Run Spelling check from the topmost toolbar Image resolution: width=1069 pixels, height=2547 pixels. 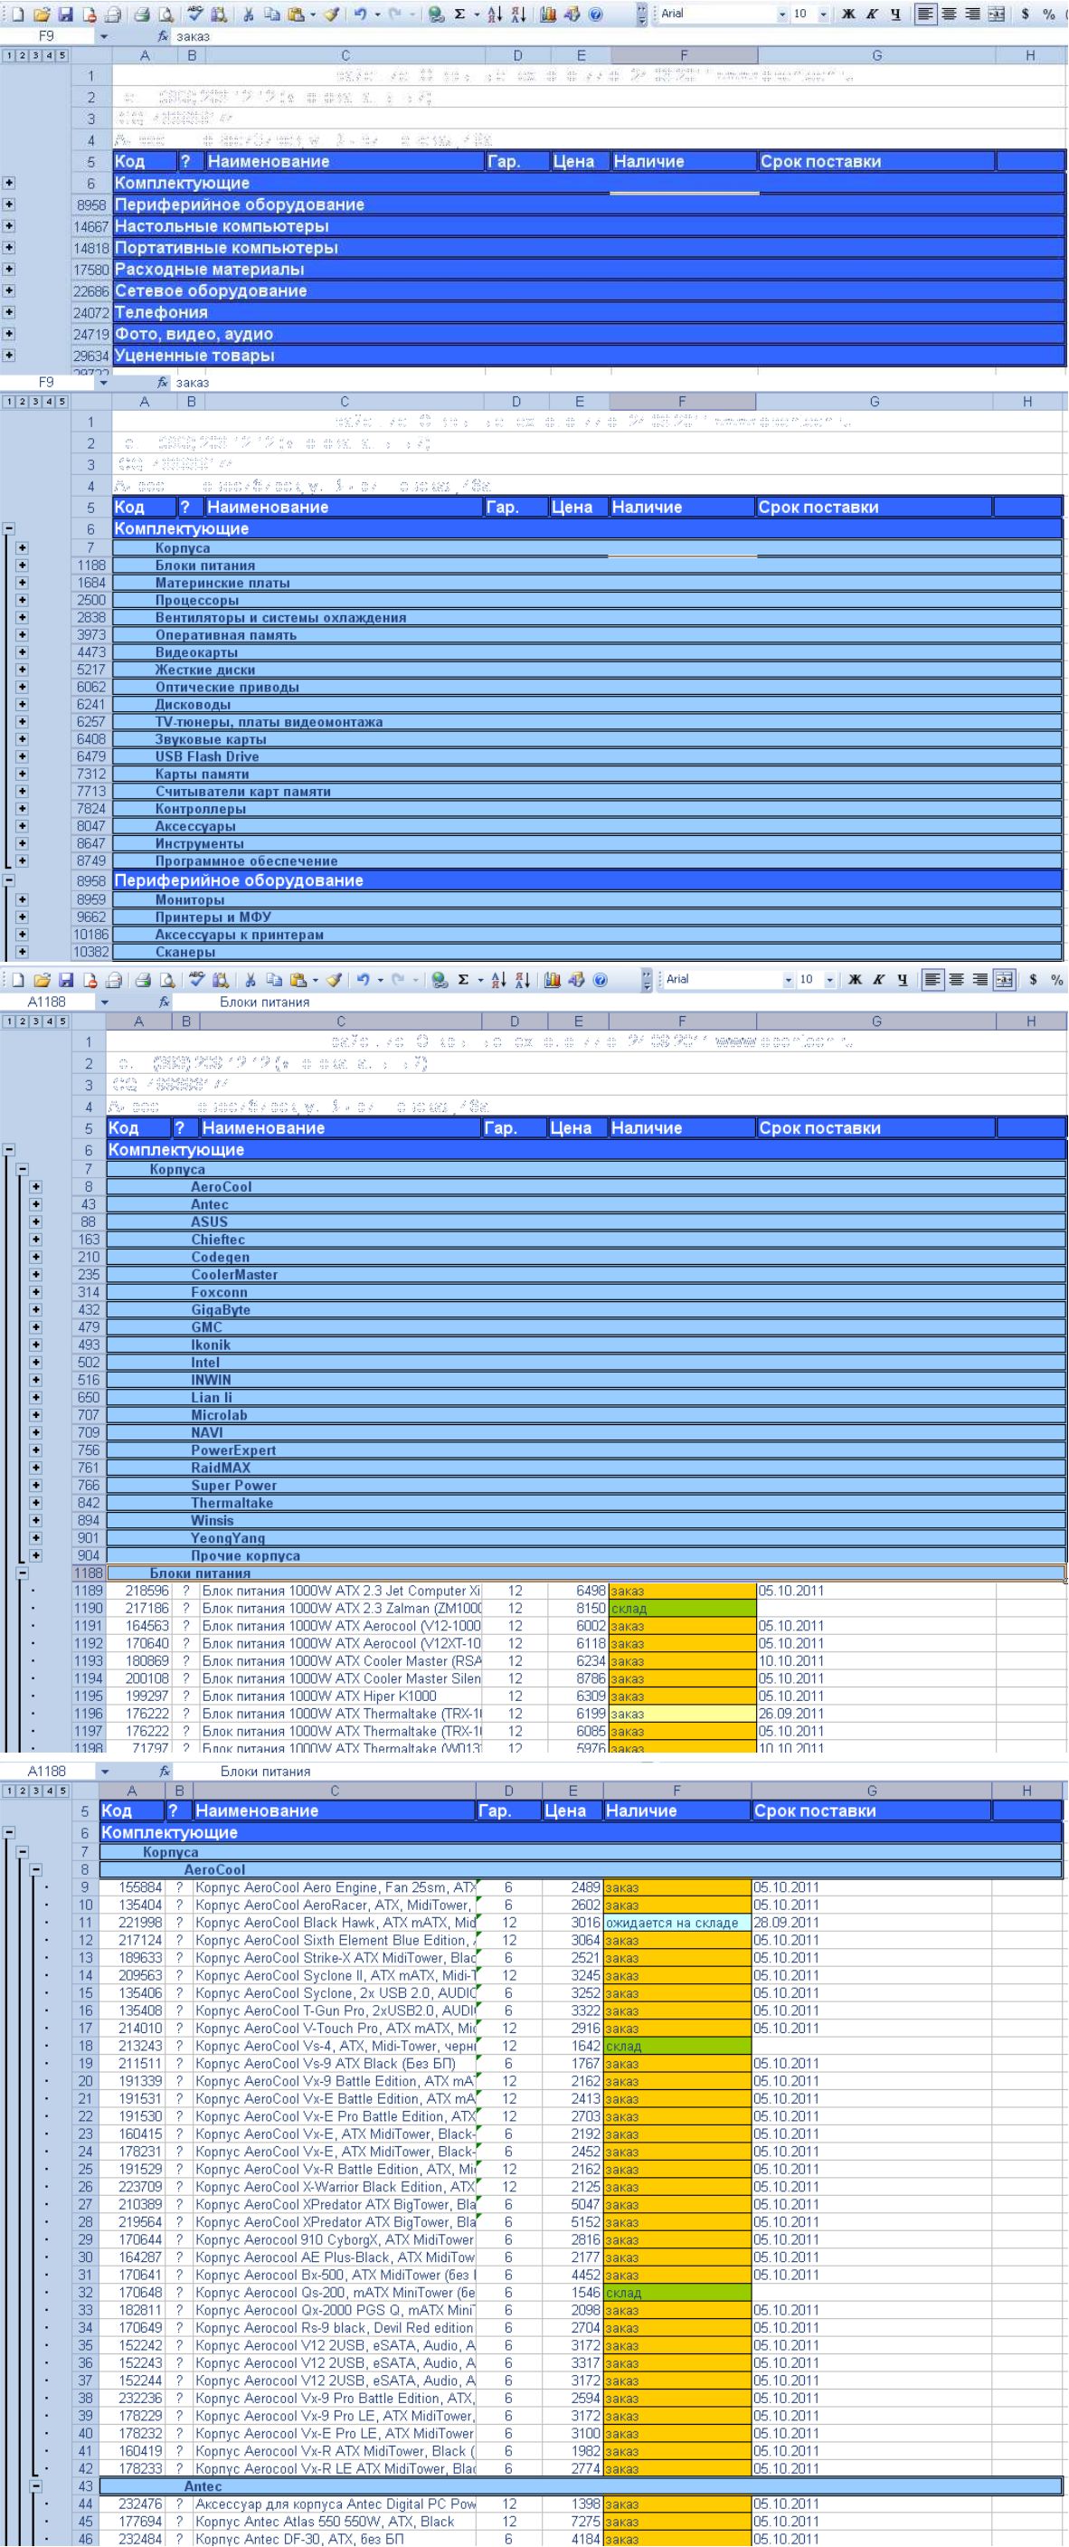pos(194,14)
